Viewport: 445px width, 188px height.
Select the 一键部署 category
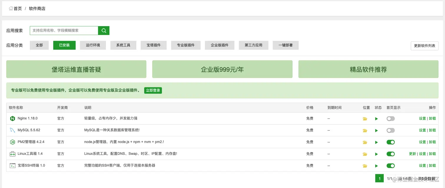[x=285, y=45]
